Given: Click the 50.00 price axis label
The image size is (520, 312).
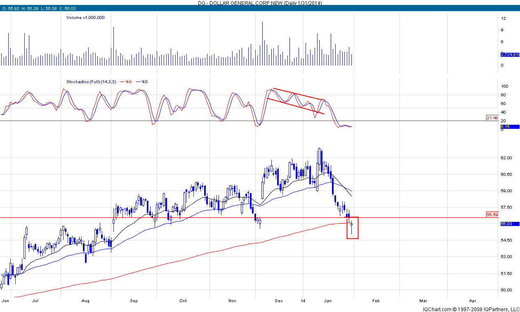Looking at the screenshot, I should [506, 290].
